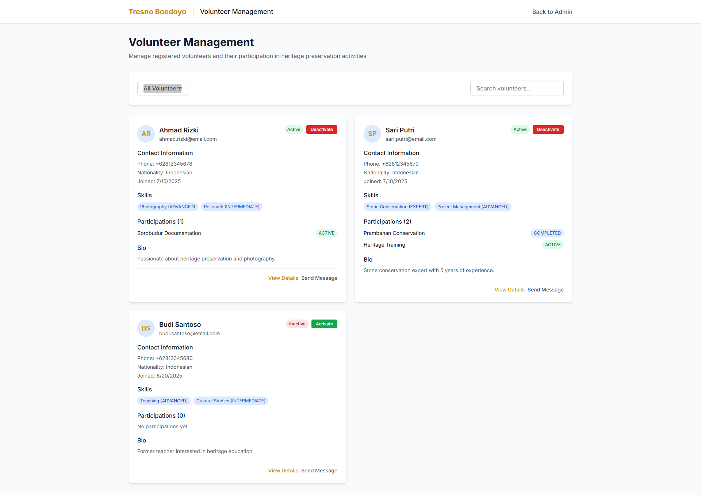
Task: Select the Volunteer Management header nav item
Action: (x=237, y=12)
